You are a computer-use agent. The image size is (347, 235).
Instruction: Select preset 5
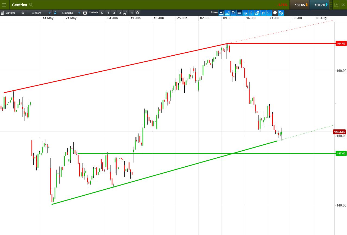point(132,13)
